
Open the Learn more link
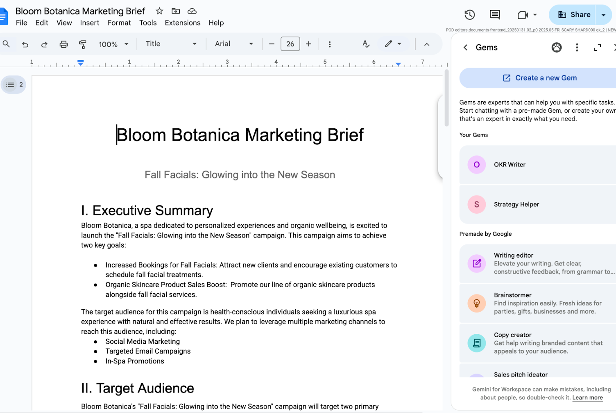(588, 397)
